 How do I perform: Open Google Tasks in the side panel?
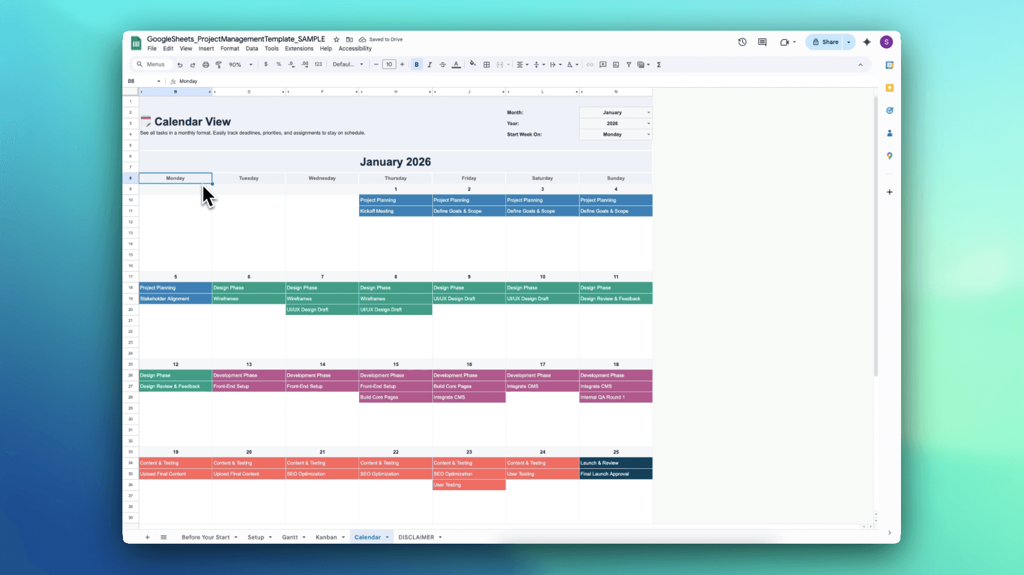[x=890, y=110]
